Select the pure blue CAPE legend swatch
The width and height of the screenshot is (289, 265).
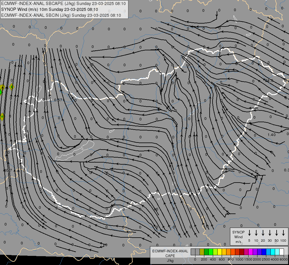click(x=264, y=252)
